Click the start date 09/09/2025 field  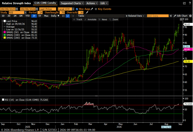8,9
